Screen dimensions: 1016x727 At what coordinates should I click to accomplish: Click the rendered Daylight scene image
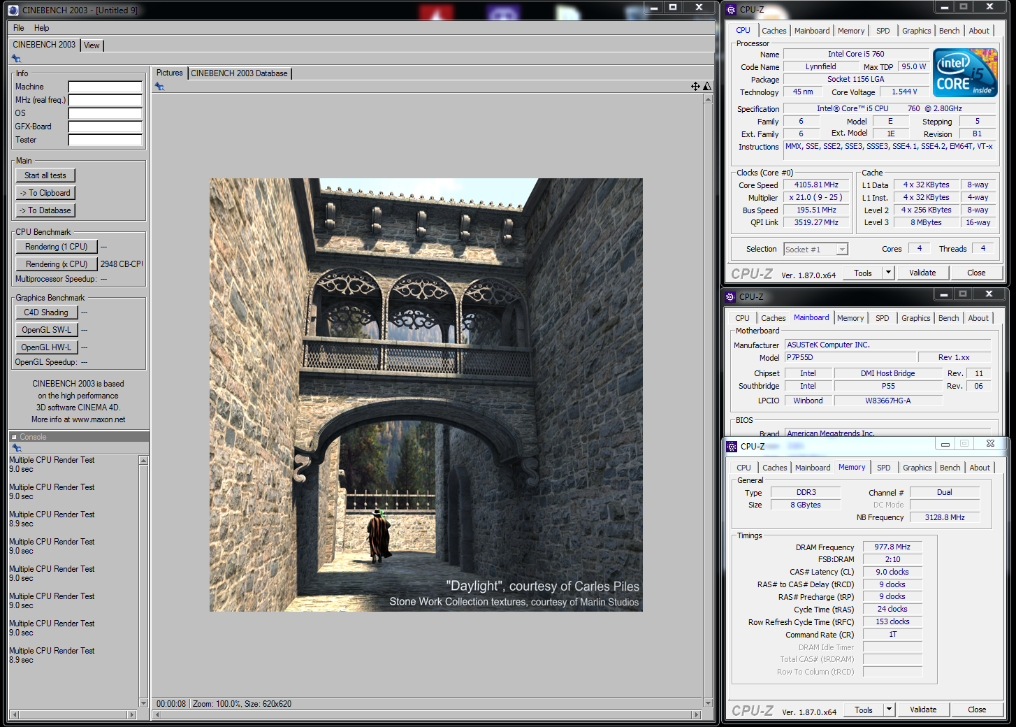coord(426,395)
